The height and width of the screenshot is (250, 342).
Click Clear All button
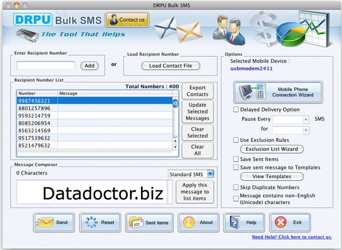coord(197,150)
